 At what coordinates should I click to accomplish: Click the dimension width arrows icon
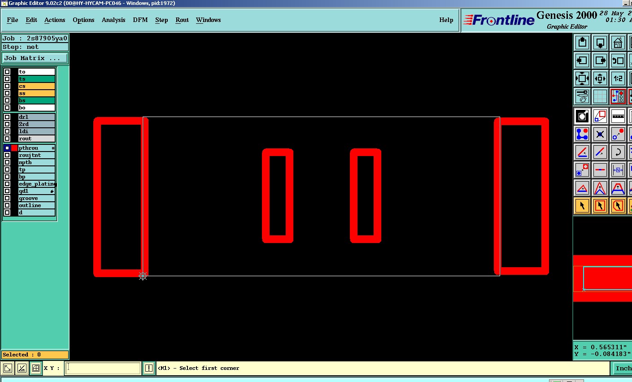tap(618, 170)
